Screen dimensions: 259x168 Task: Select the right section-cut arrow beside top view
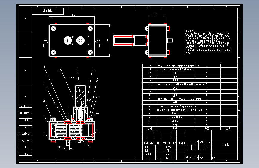coord(99,43)
